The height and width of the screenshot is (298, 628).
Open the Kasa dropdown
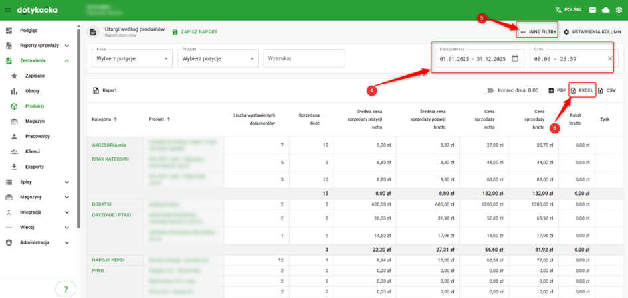[x=132, y=59]
